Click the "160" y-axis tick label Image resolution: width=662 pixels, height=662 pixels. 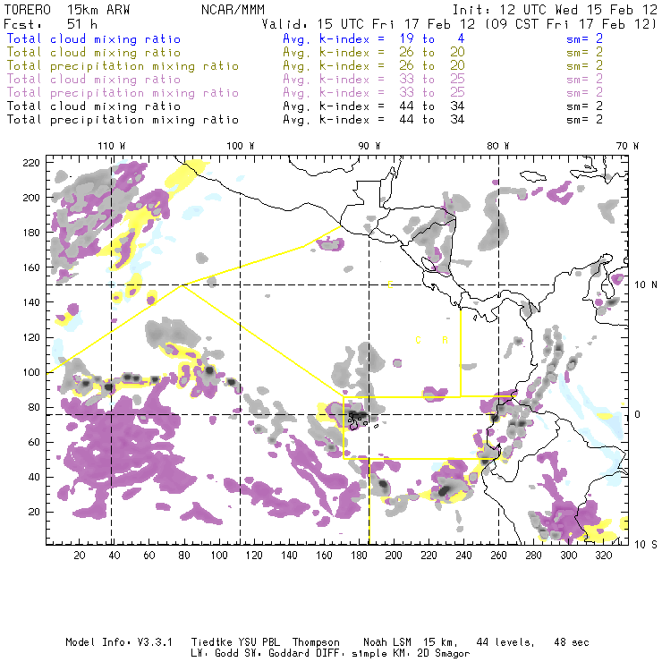coord(31,267)
